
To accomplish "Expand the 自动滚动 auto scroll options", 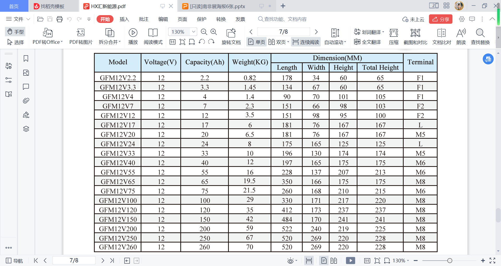I will 335,42.
